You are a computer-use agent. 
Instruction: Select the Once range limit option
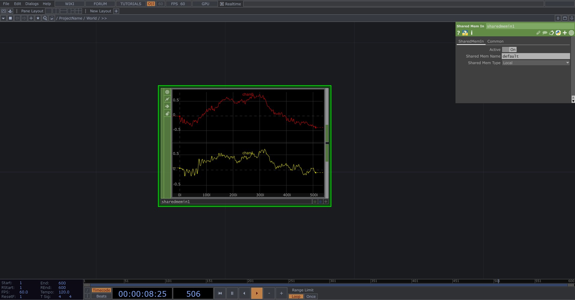click(x=311, y=296)
